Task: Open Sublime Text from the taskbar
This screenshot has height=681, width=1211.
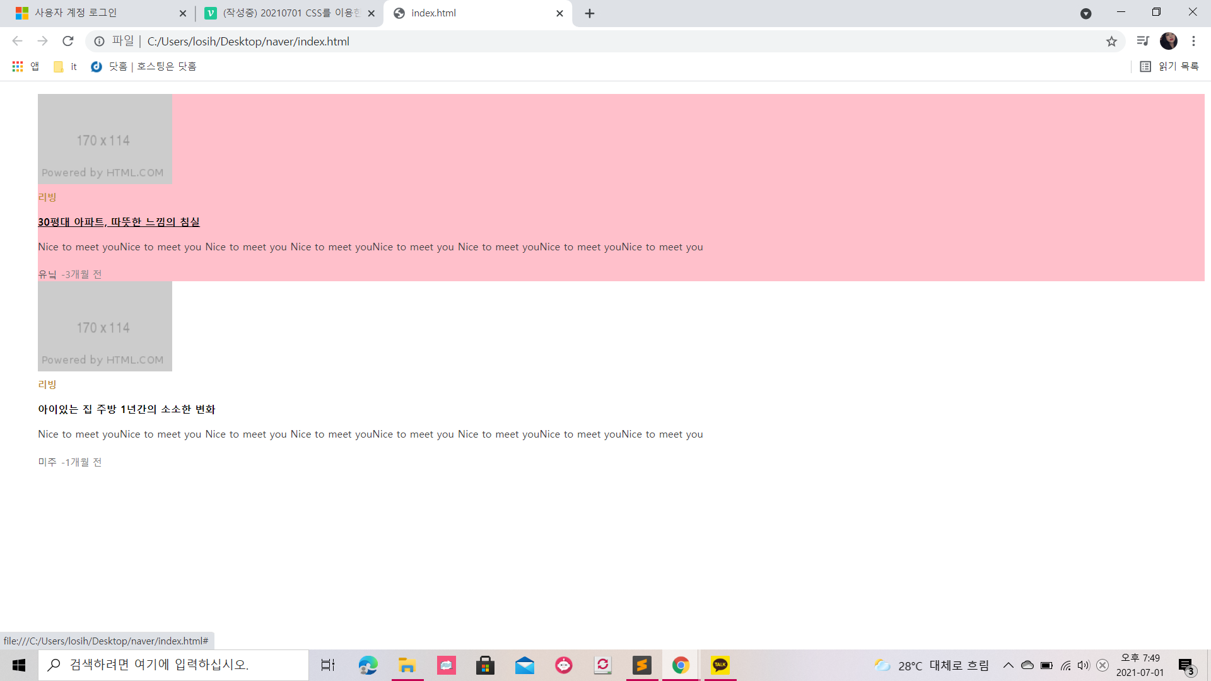Action: point(641,665)
